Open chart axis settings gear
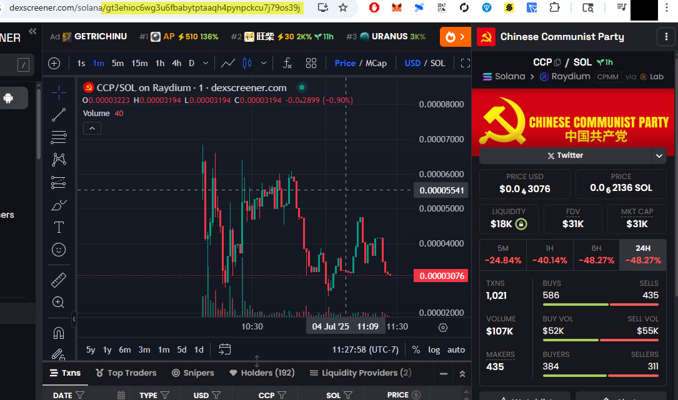Screen dimensions: 678x400 pos(443,328)
